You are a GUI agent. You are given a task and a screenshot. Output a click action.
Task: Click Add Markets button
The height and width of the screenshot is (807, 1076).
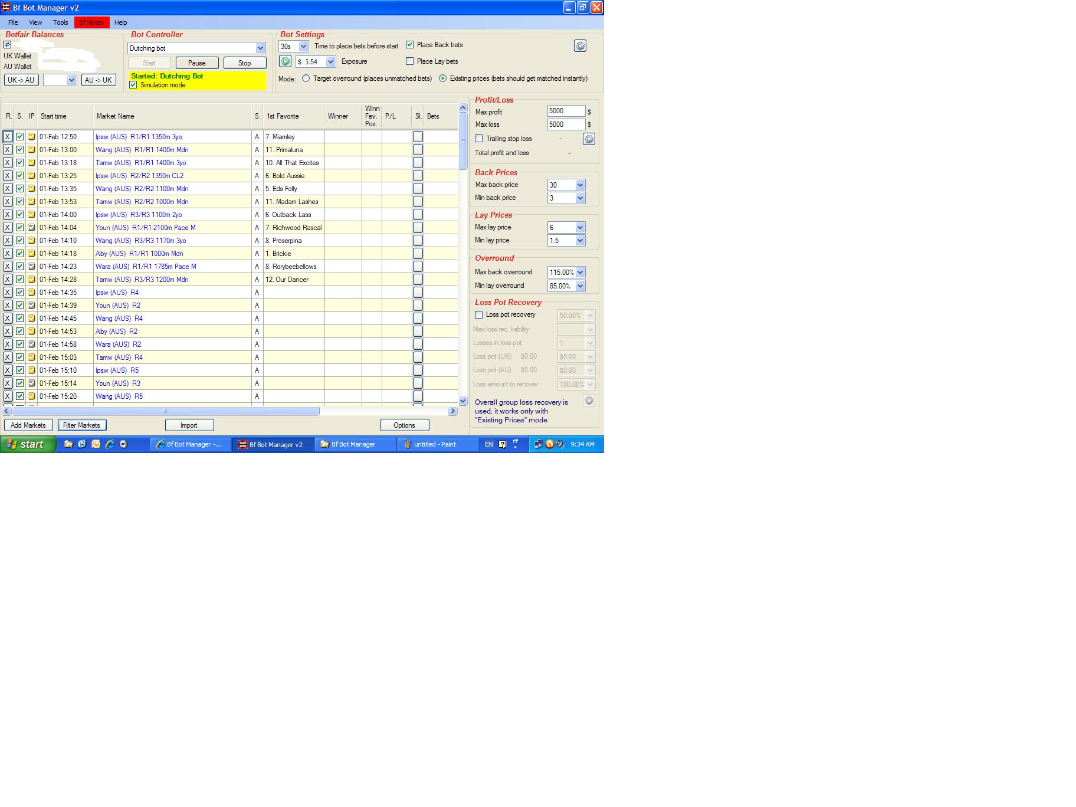click(x=28, y=425)
